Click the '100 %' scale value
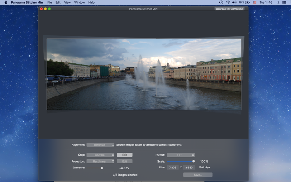Screen dimensions: 291x182 point(204,161)
